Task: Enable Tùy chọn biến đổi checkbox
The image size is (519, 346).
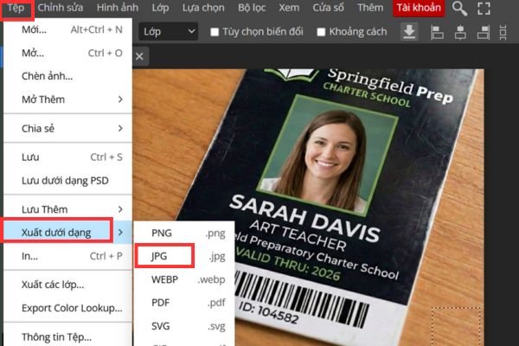Action: point(215,32)
